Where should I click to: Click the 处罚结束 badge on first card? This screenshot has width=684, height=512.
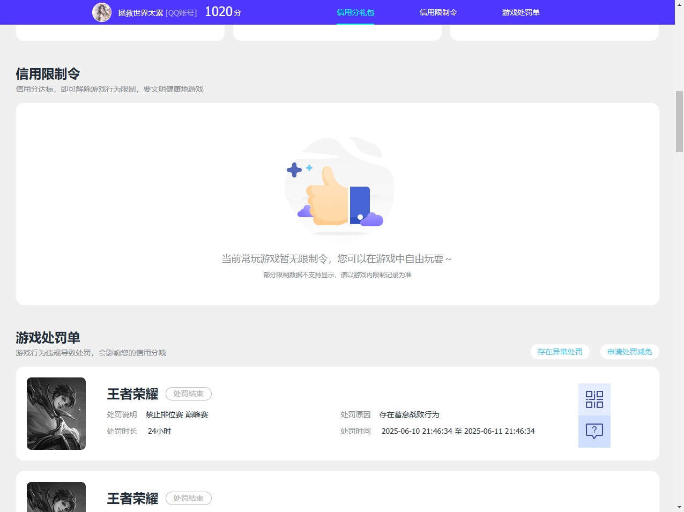tap(188, 394)
